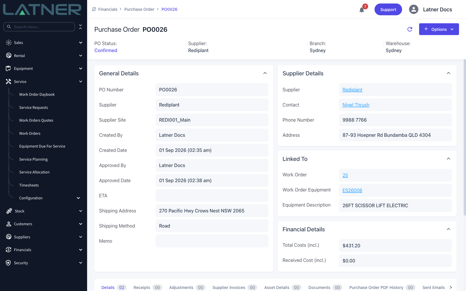Switch to the Supplier Invoices tab
Screen dimensions: 466x291
235,288
